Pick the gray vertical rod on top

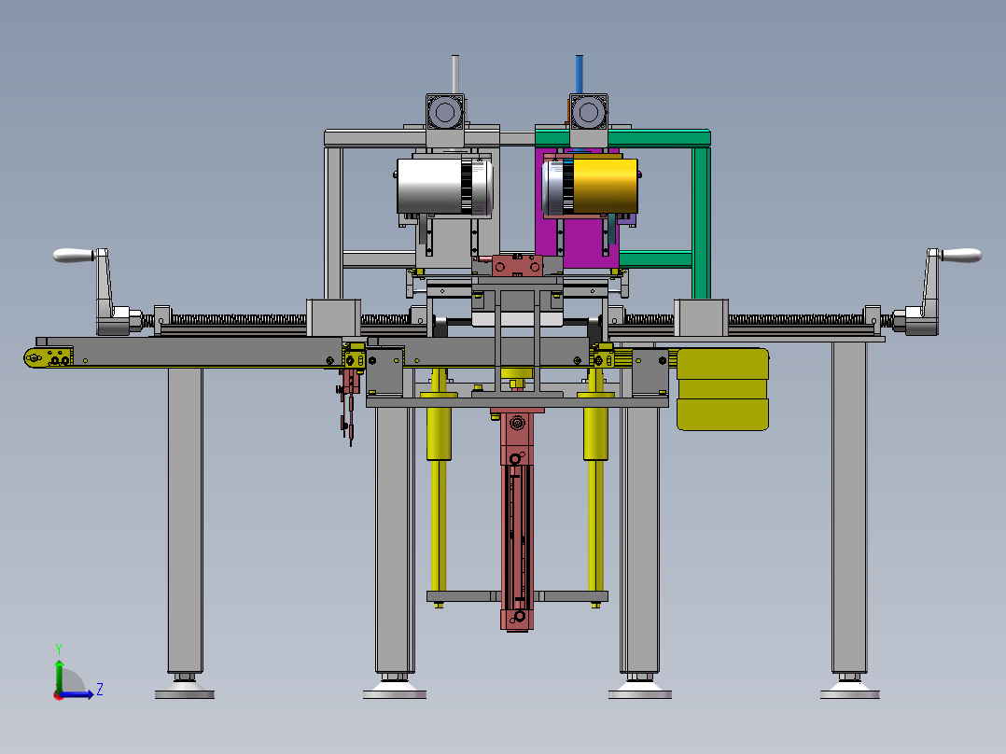point(455,75)
